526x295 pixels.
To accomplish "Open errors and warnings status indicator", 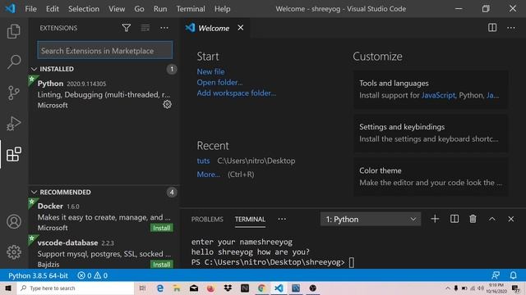I will (x=93, y=275).
